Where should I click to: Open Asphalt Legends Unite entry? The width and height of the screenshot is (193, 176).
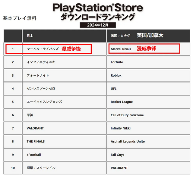(x=128, y=141)
